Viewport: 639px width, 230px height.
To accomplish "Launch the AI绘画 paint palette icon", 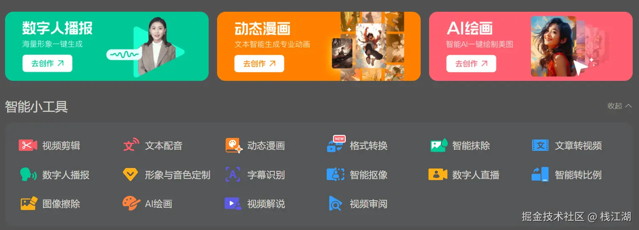I will 131,204.
